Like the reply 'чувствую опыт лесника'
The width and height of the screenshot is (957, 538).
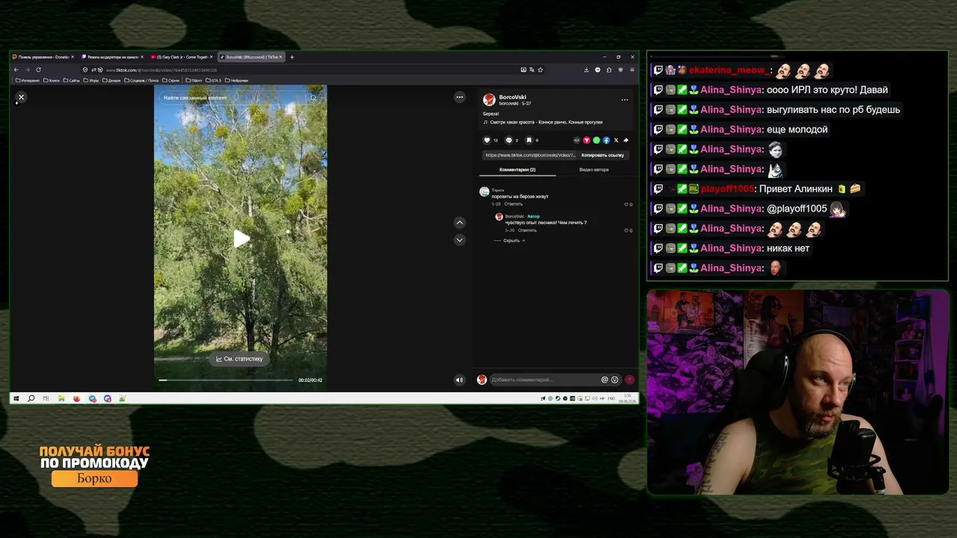(626, 230)
